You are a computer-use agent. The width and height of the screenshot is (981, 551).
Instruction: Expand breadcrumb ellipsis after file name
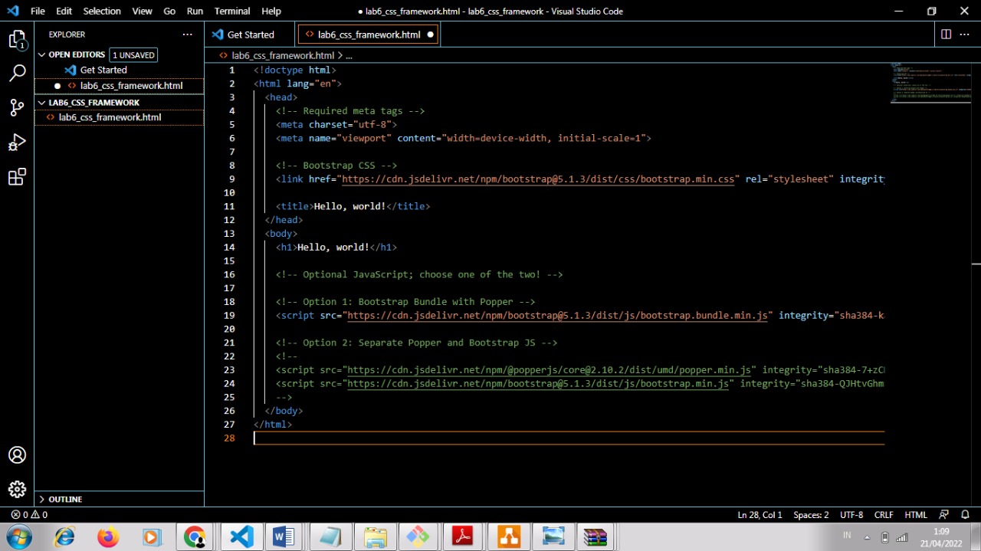[x=349, y=55]
